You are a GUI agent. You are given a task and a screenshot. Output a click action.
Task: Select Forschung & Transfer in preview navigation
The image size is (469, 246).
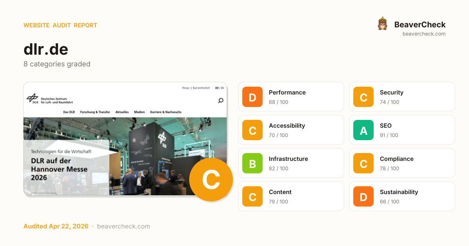click(95, 112)
